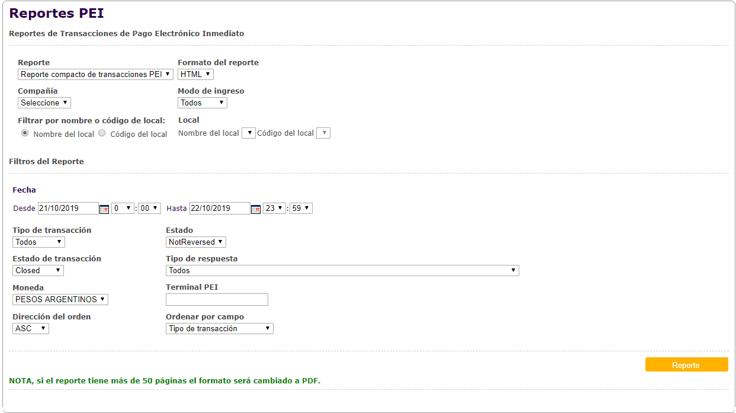Open the Estado de transacción dropdown
The width and height of the screenshot is (736, 413).
click(38, 271)
